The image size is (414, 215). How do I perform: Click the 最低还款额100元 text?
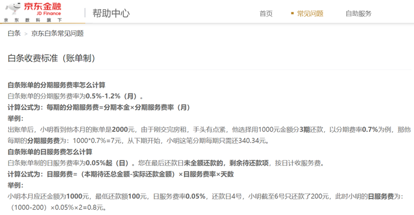(x=121, y=196)
